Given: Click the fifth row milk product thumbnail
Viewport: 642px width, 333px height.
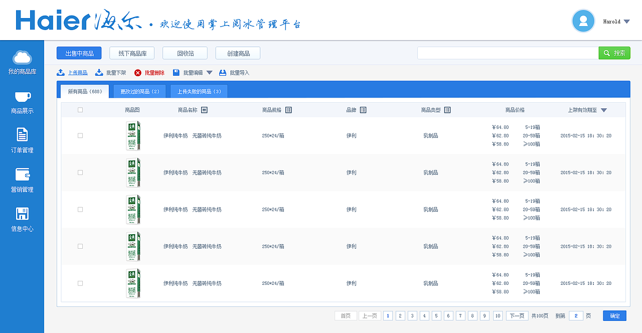Looking at the screenshot, I should (x=133, y=283).
